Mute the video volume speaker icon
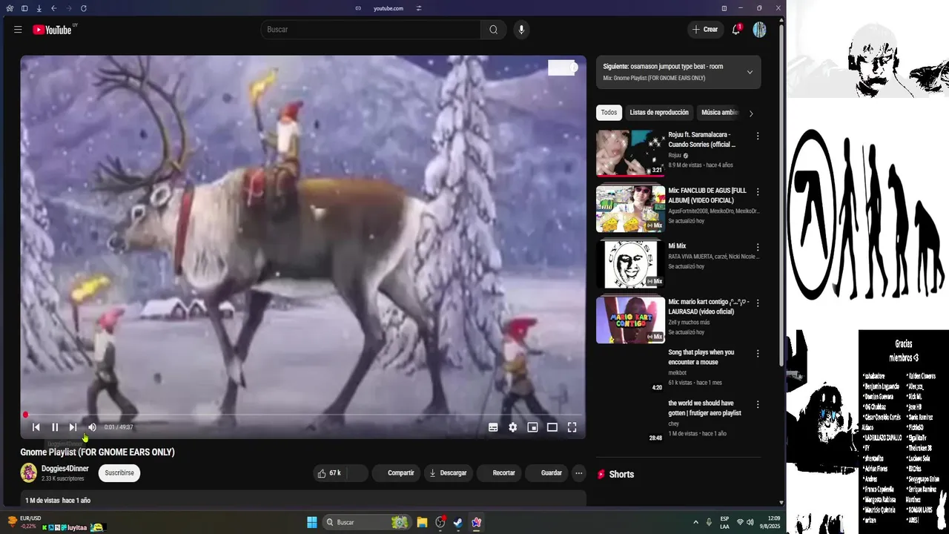This screenshot has width=949, height=534. [92, 427]
